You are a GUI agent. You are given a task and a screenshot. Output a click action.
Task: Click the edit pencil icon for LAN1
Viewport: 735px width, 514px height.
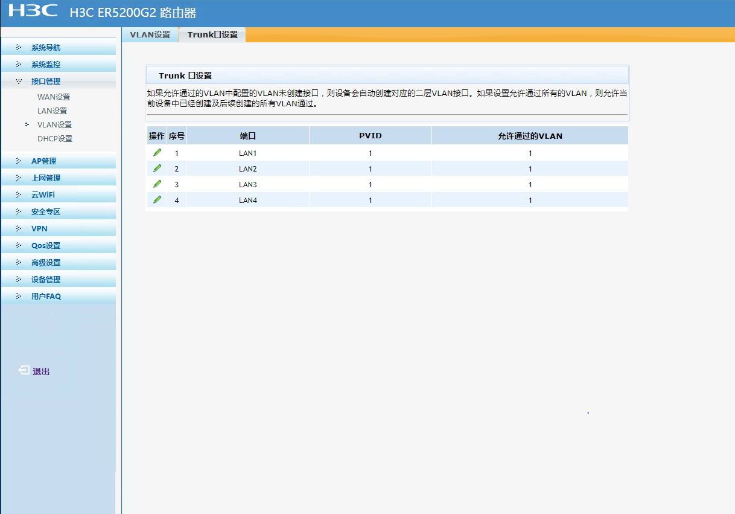tap(157, 153)
